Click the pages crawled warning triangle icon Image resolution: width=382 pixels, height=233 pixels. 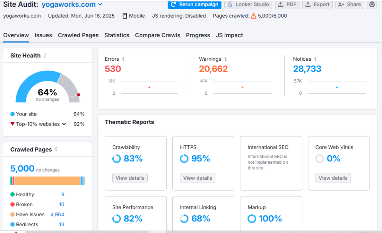click(x=254, y=16)
